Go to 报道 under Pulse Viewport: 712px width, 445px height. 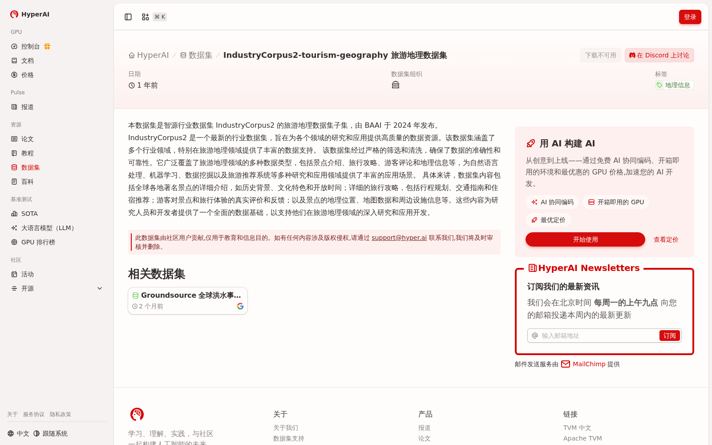(57, 107)
